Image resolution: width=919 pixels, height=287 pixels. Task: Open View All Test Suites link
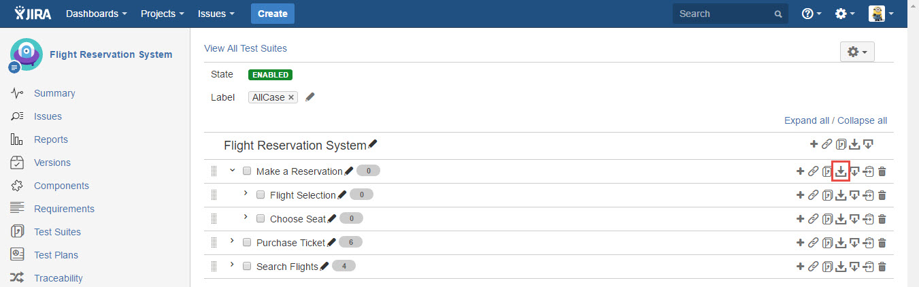246,48
